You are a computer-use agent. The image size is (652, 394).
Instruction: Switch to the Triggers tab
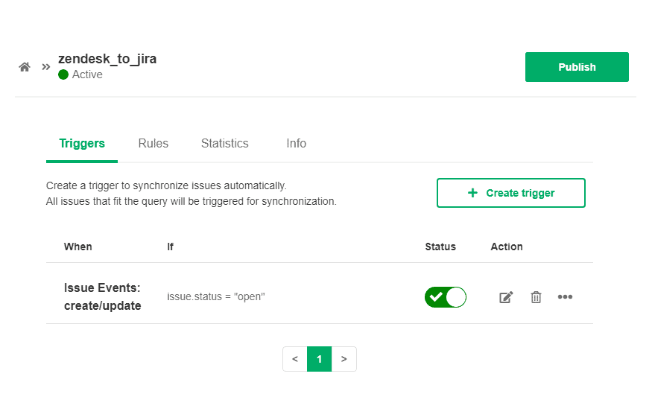coord(82,144)
